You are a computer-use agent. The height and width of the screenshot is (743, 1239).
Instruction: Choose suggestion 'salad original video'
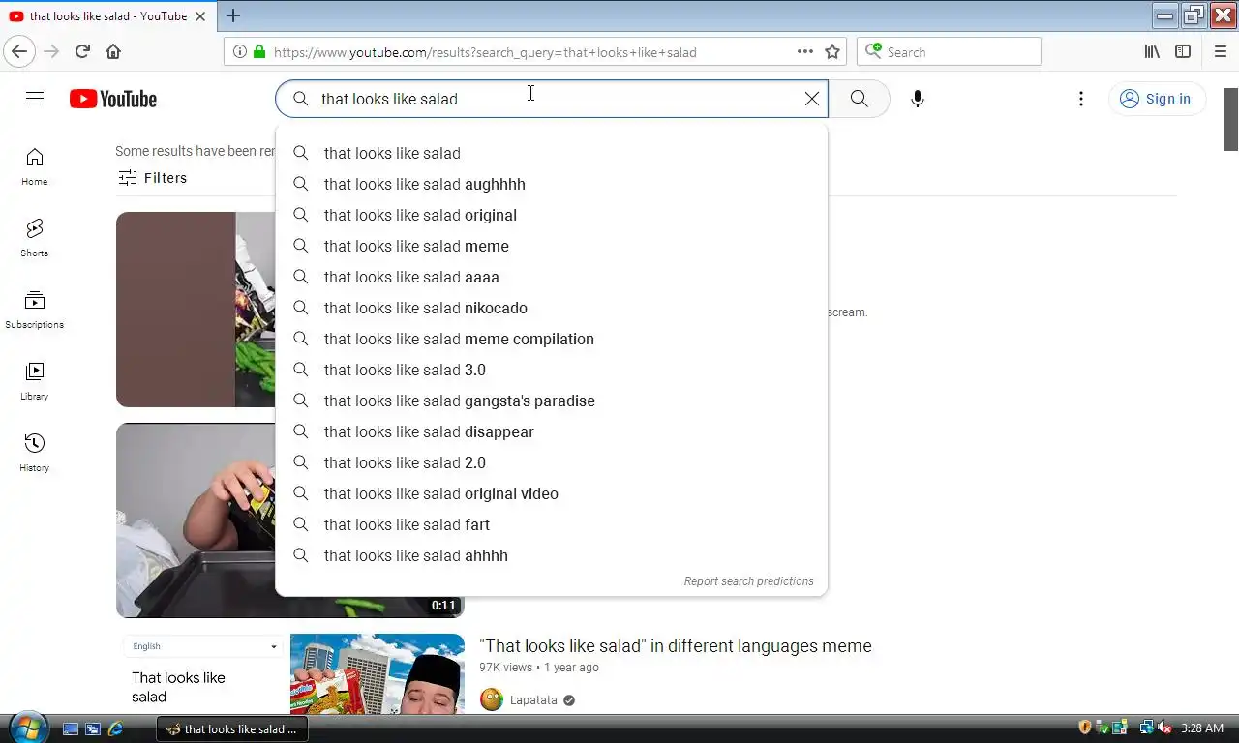552,493
